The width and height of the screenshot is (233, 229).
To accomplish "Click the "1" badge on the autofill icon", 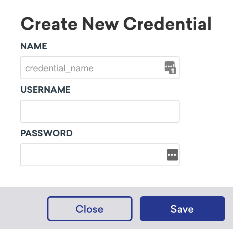I will coord(173,71).
